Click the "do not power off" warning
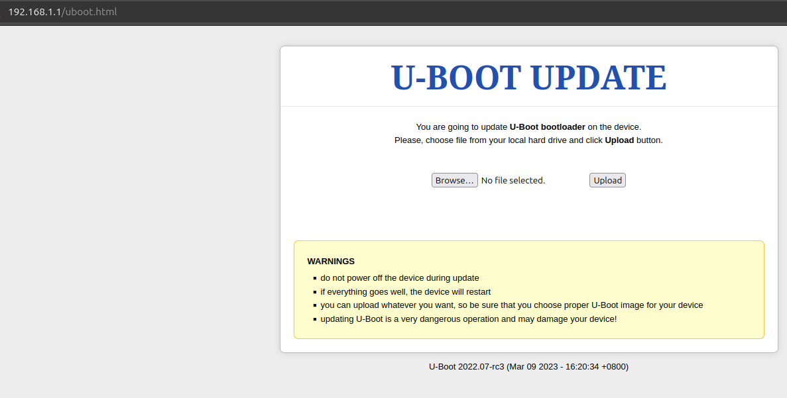 point(399,278)
